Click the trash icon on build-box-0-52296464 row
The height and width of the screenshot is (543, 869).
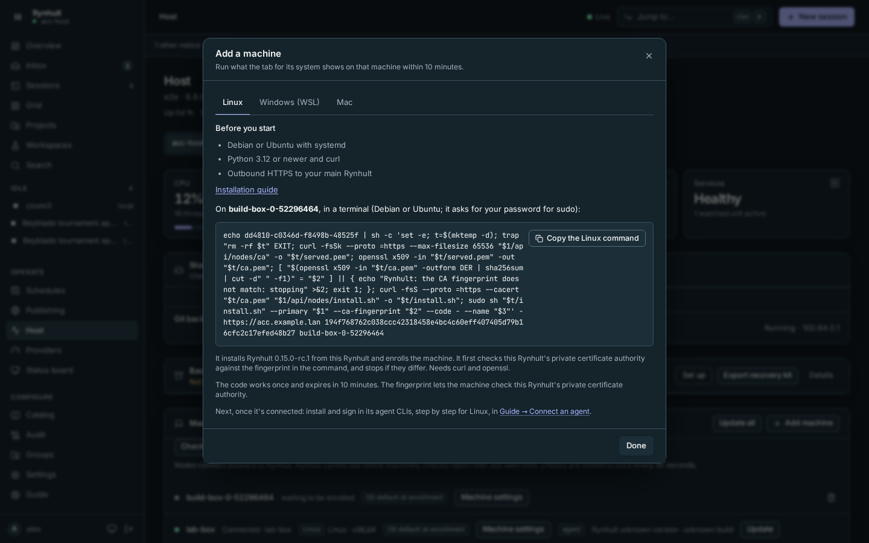click(831, 498)
